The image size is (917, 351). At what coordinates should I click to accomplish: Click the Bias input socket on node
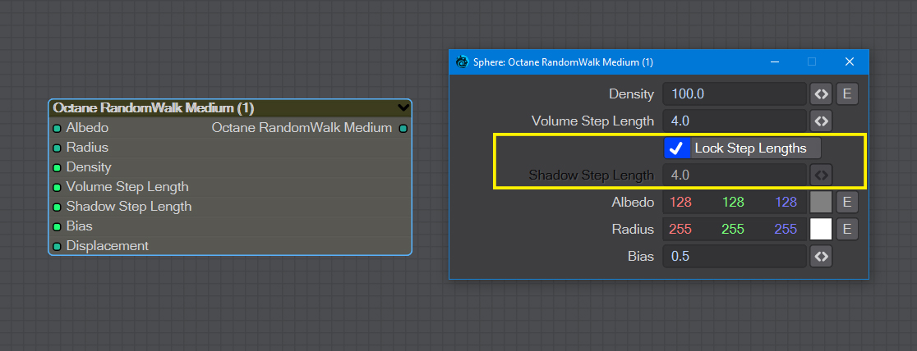pos(57,226)
